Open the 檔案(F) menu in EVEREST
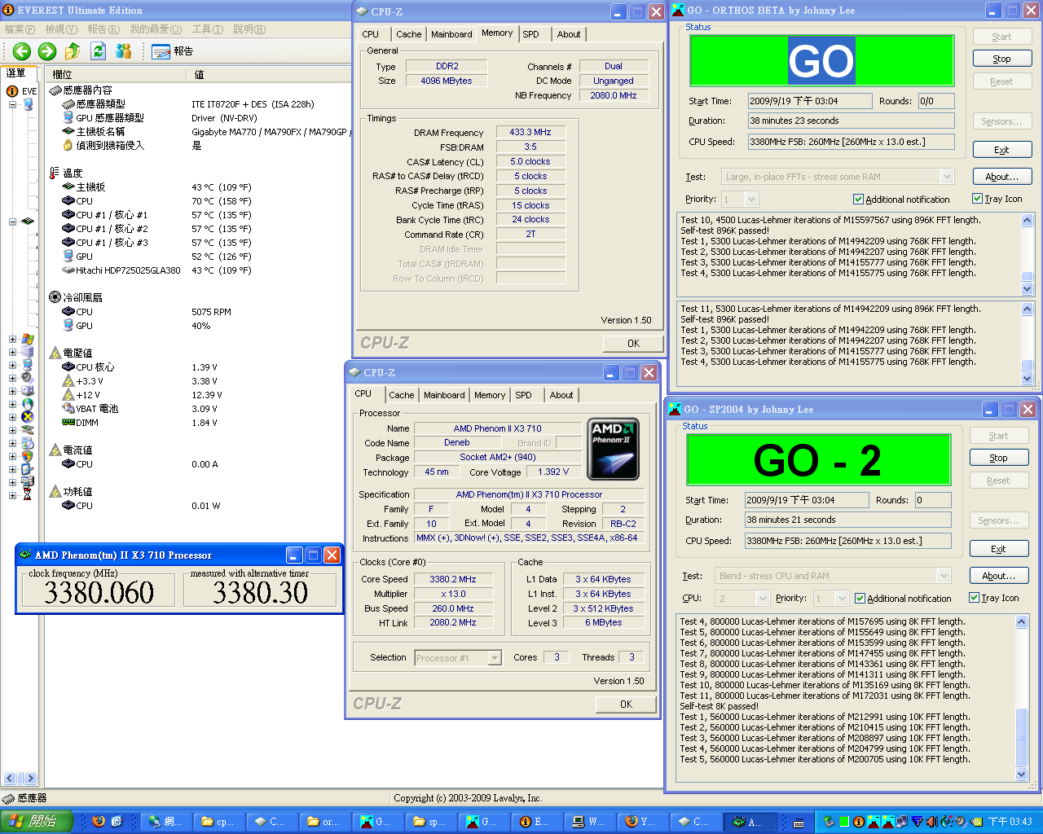The height and width of the screenshot is (834, 1043). 20,29
